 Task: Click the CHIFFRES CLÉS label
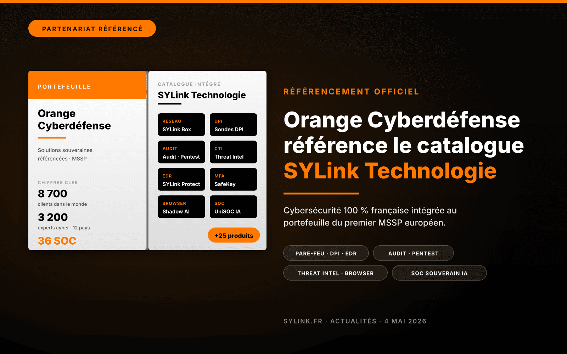point(58,183)
